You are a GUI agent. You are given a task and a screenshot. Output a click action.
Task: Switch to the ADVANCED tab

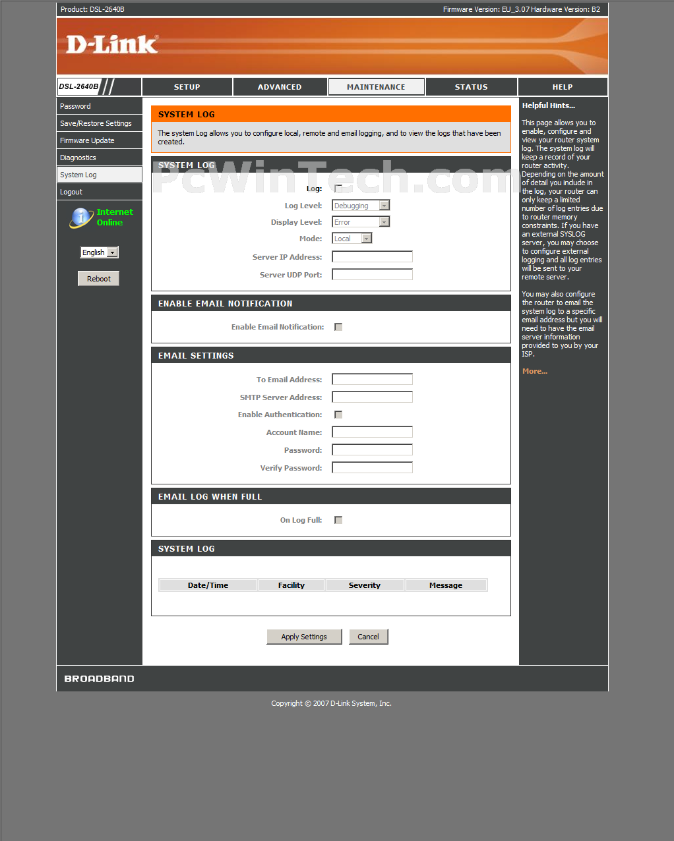[280, 87]
